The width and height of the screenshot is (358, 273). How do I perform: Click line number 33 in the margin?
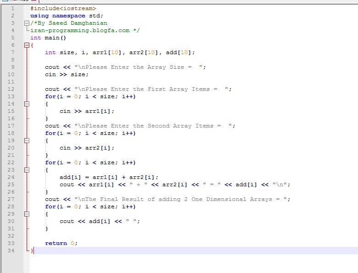[x=11, y=243]
